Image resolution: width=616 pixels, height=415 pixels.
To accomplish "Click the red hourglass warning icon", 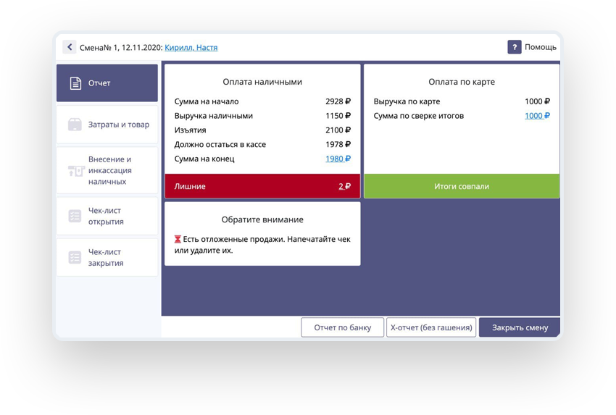I will [x=178, y=239].
